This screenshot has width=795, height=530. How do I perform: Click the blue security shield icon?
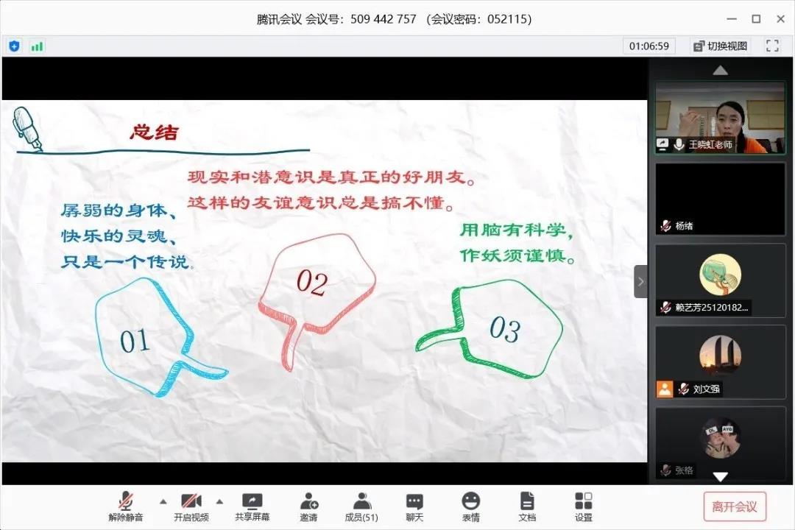coord(15,46)
